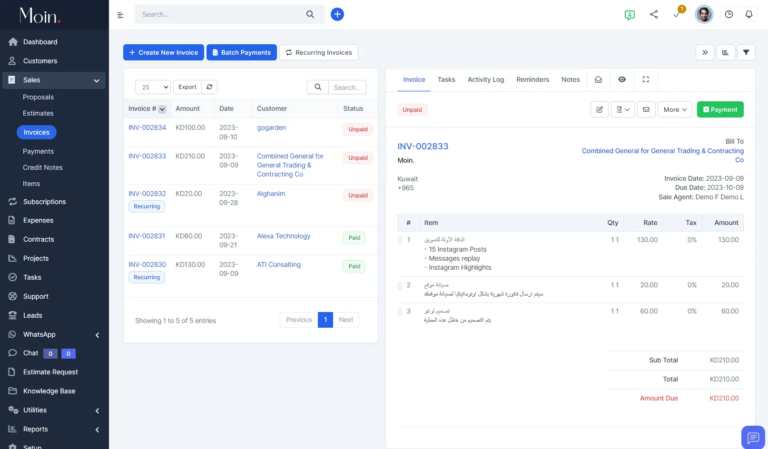The width and height of the screenshot is (768, 449).
Task: Click the send-invoice envelope button
Action: coord(646,109)
